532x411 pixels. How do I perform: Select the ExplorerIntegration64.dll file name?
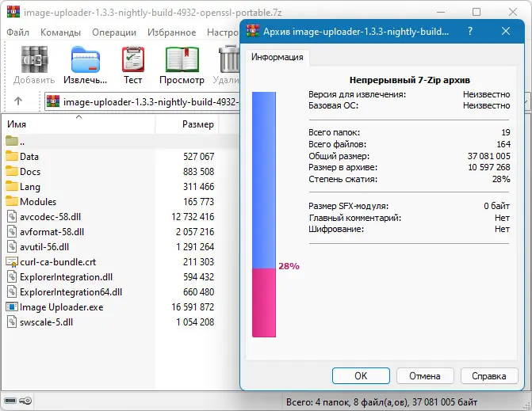pyautogui.click(x=71, y=291)
